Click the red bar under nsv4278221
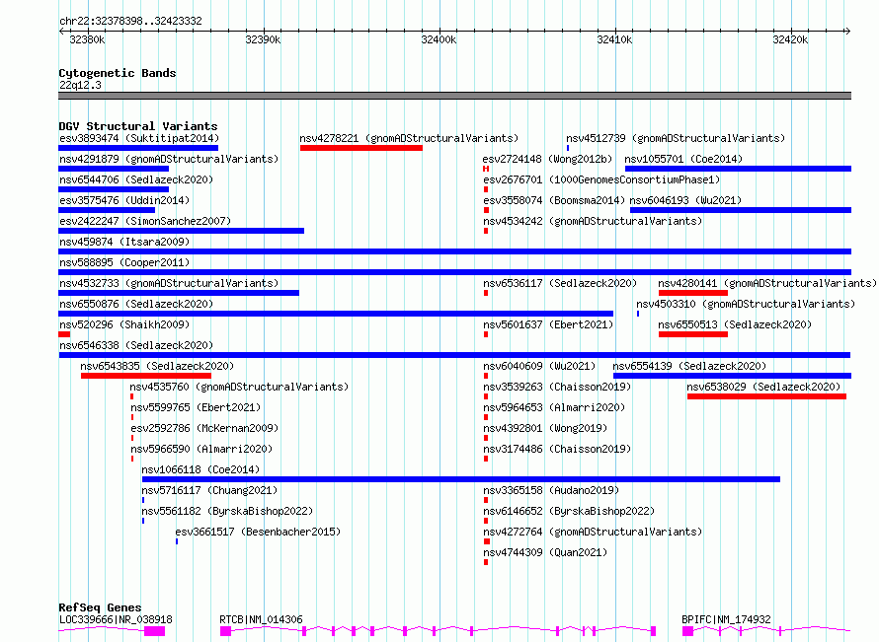This screenshot has width=879, height=642. [361, 148]
